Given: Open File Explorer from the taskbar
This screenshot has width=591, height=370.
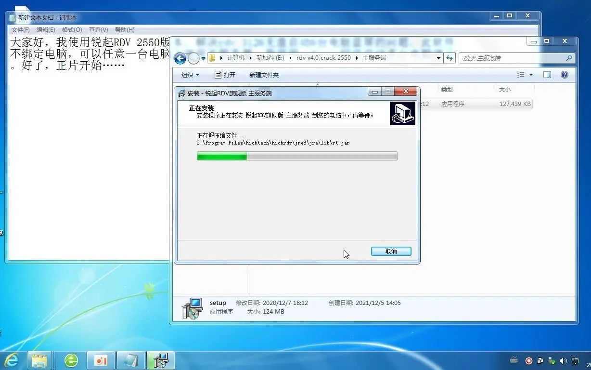Looking at the screenshot, I should point(39,360).
